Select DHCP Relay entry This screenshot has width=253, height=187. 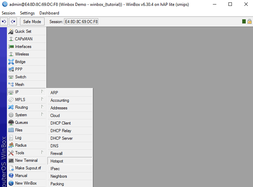(x=70, y=130)
